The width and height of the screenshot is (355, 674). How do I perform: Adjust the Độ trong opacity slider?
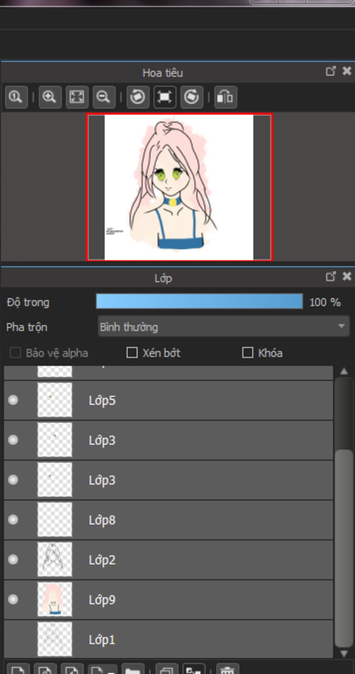199,301
